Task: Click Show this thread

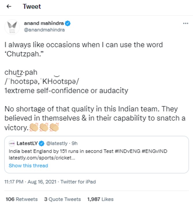Action: [x=28, y=165]
